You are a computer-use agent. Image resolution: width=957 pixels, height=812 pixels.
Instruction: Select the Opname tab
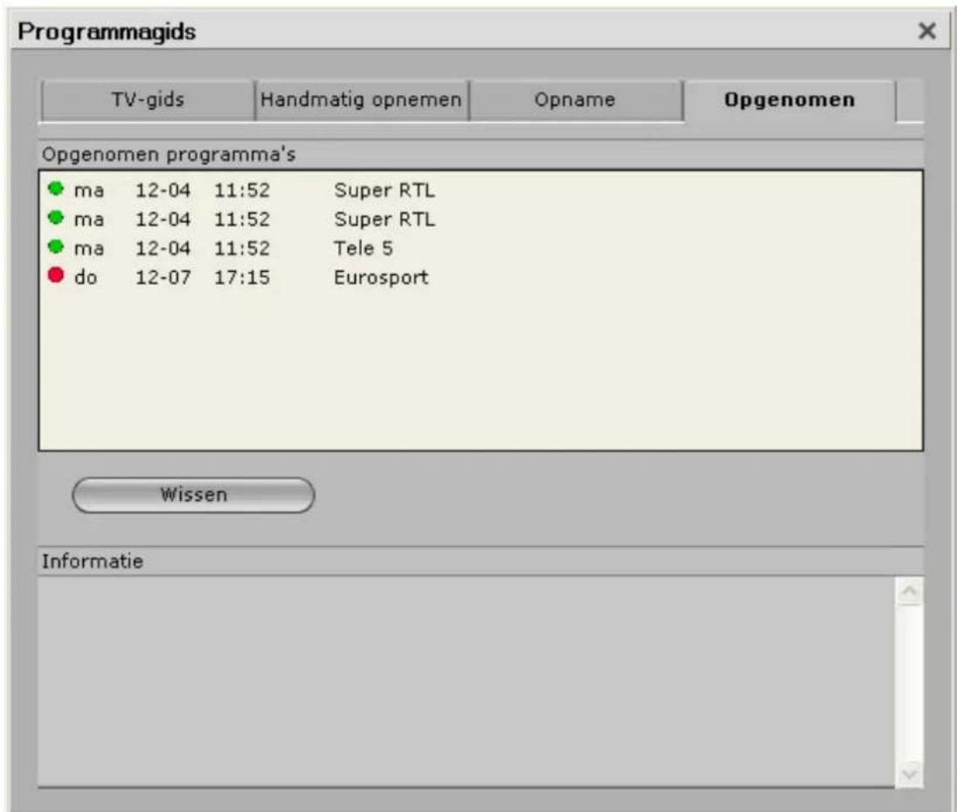coord(575,100)
